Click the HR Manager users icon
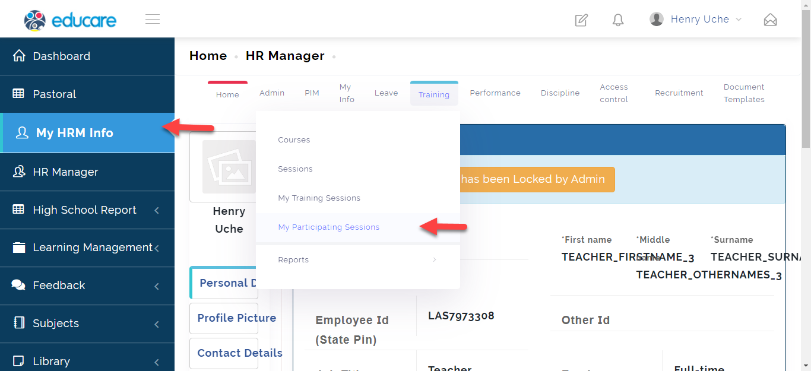Image resolution: width=811 pixels, height=371 pixels. (x=19, y=172)
